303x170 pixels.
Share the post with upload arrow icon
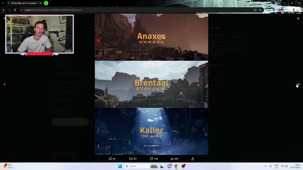coord(193,159)
